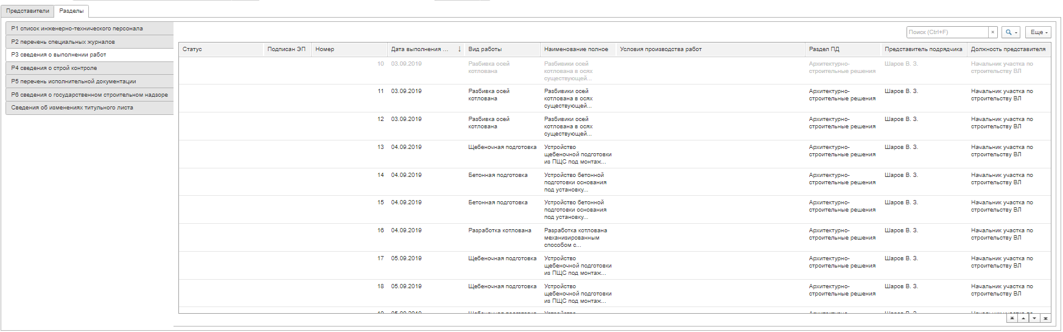This screenshot has height=332, width=1063.
Task: Clear the search field with the × button
Action: [993, 32]
